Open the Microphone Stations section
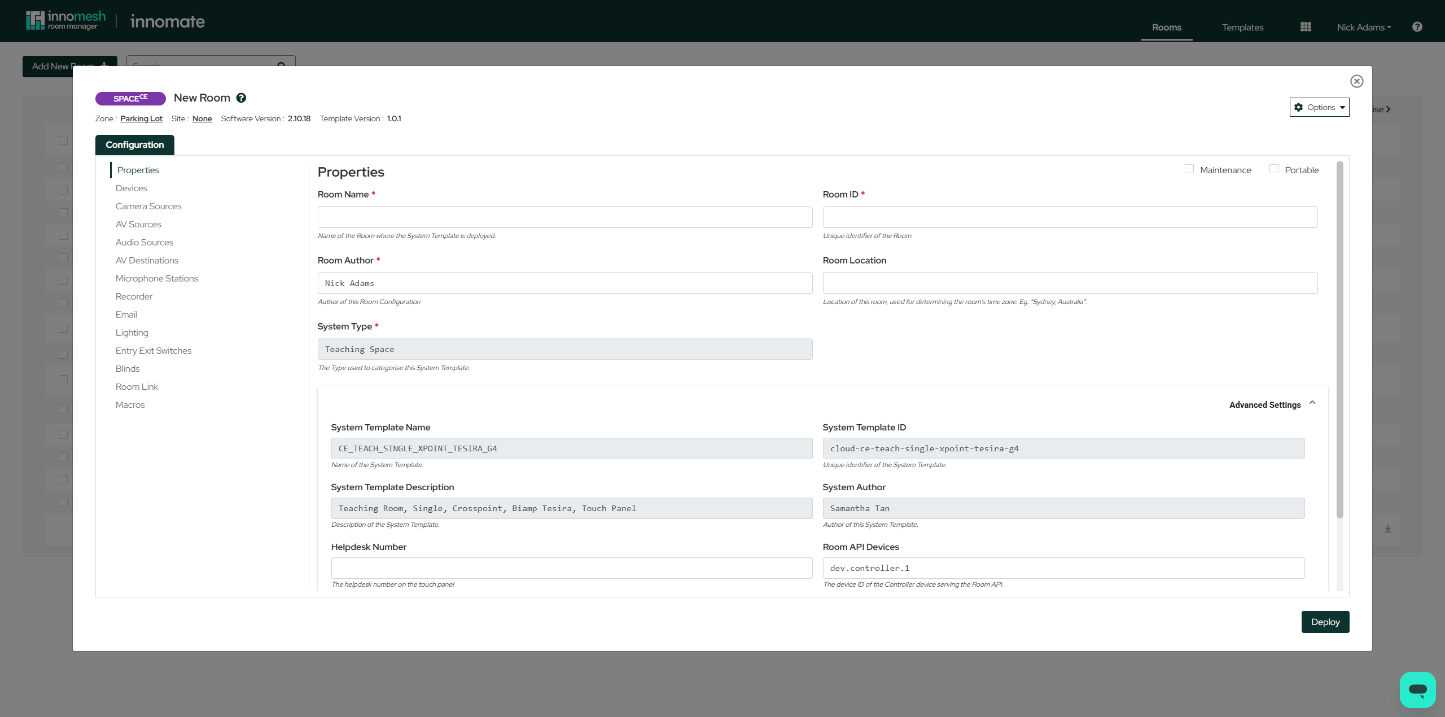Image resolution: width=1445 pixels, height=717 pixels. click(x=157, y=279)
